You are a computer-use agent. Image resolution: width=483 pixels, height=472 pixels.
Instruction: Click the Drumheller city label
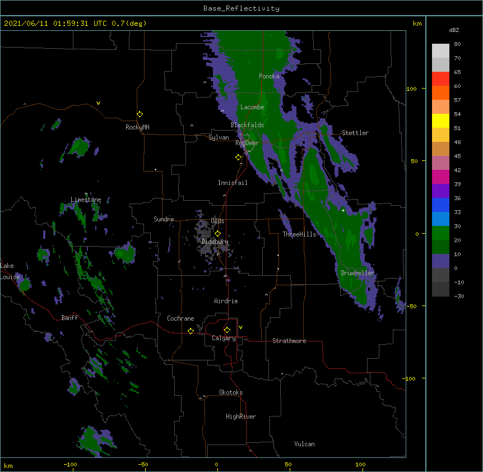point(357,273)
